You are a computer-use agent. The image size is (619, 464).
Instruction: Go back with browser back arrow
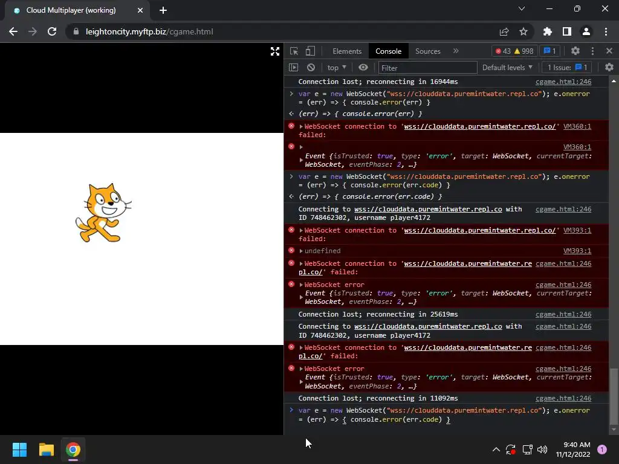(x=13, y=31)
